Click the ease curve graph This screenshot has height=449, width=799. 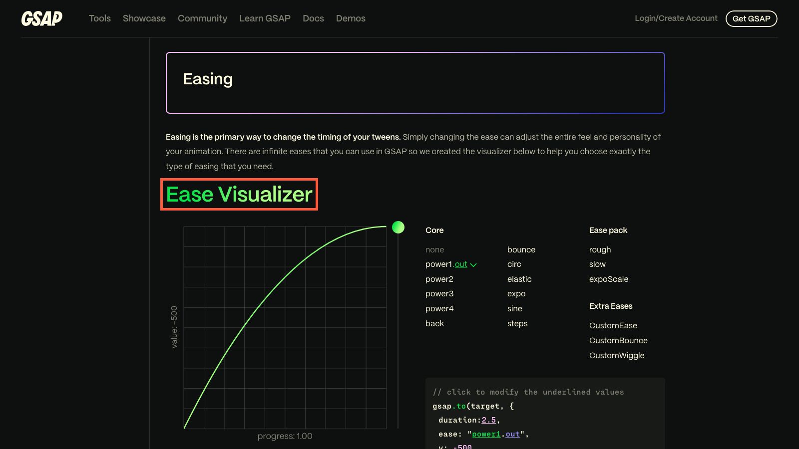click(285, 327)
